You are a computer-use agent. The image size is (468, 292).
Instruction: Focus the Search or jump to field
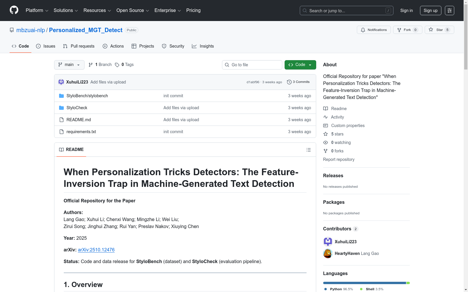pyautogui.click(x=347, y=11)
